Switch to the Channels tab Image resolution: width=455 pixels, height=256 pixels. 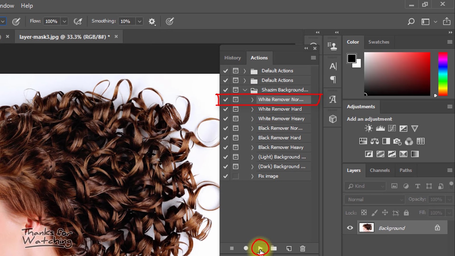click(380, 170)
